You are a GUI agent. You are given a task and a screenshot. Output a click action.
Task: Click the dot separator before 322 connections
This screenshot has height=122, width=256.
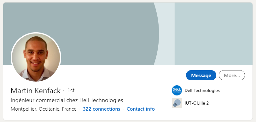(80, 109)
